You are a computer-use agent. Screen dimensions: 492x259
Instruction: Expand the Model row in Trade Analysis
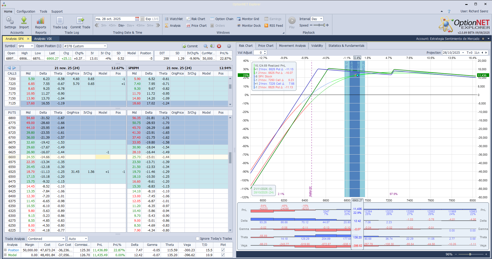click(5, 255)
